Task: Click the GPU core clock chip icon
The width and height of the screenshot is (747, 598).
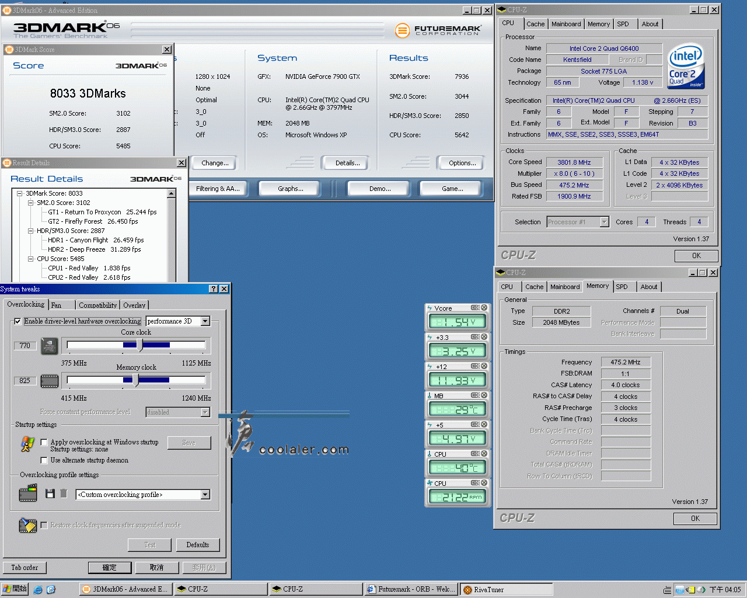Action: [x=49, y=346]
